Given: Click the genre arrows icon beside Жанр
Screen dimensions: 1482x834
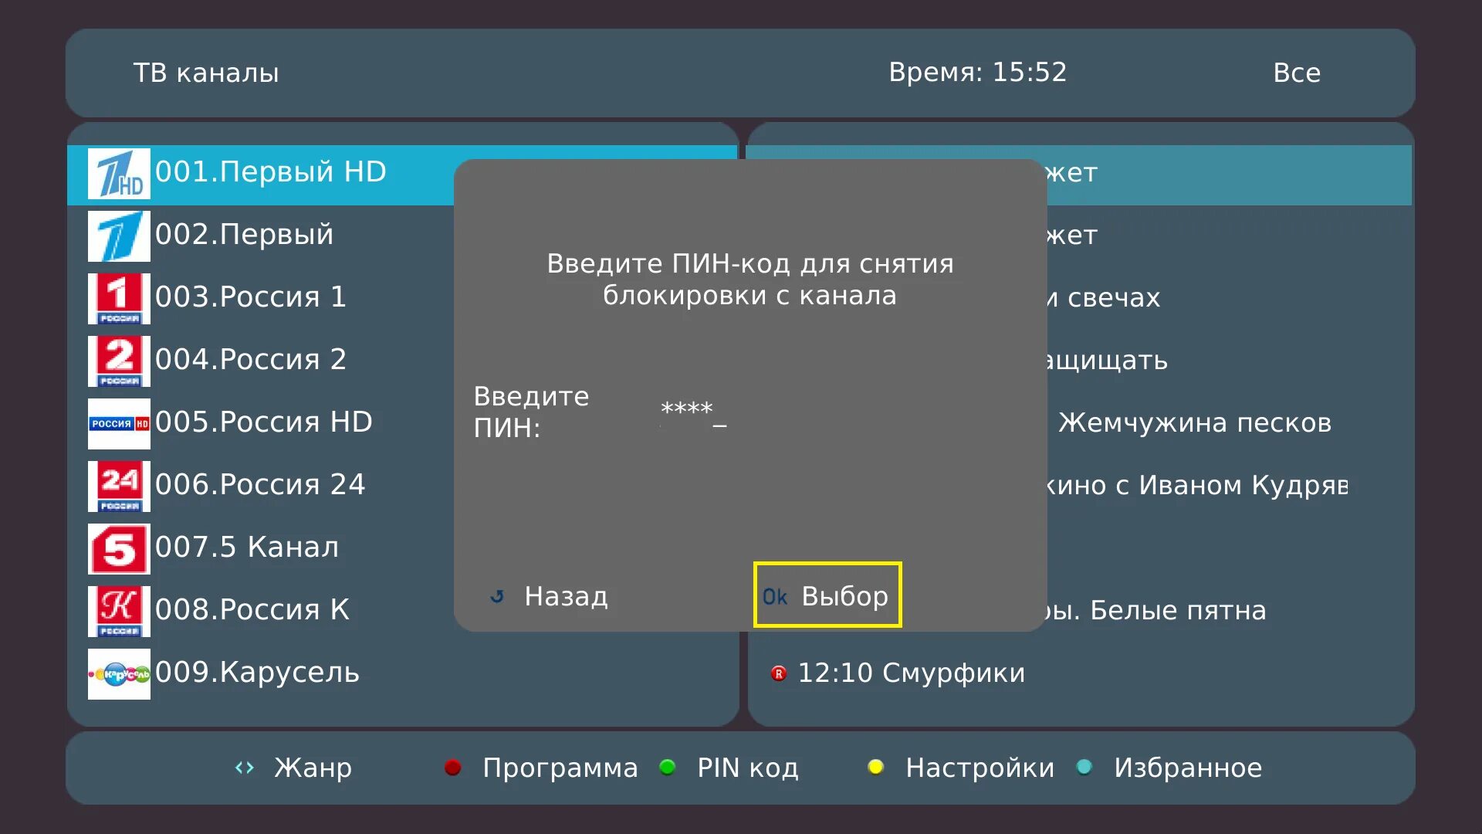Looking at the screenshot, I should [x=245, y=768].
